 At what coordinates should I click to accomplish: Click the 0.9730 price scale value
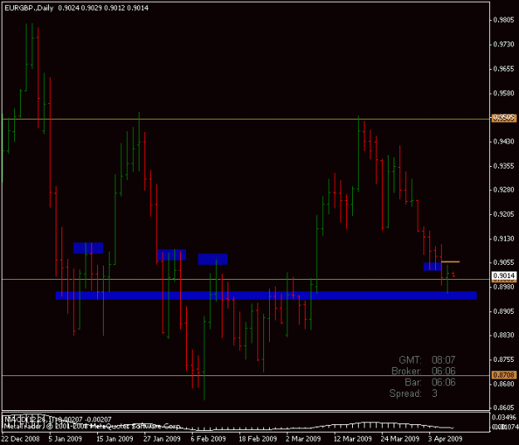504,44
